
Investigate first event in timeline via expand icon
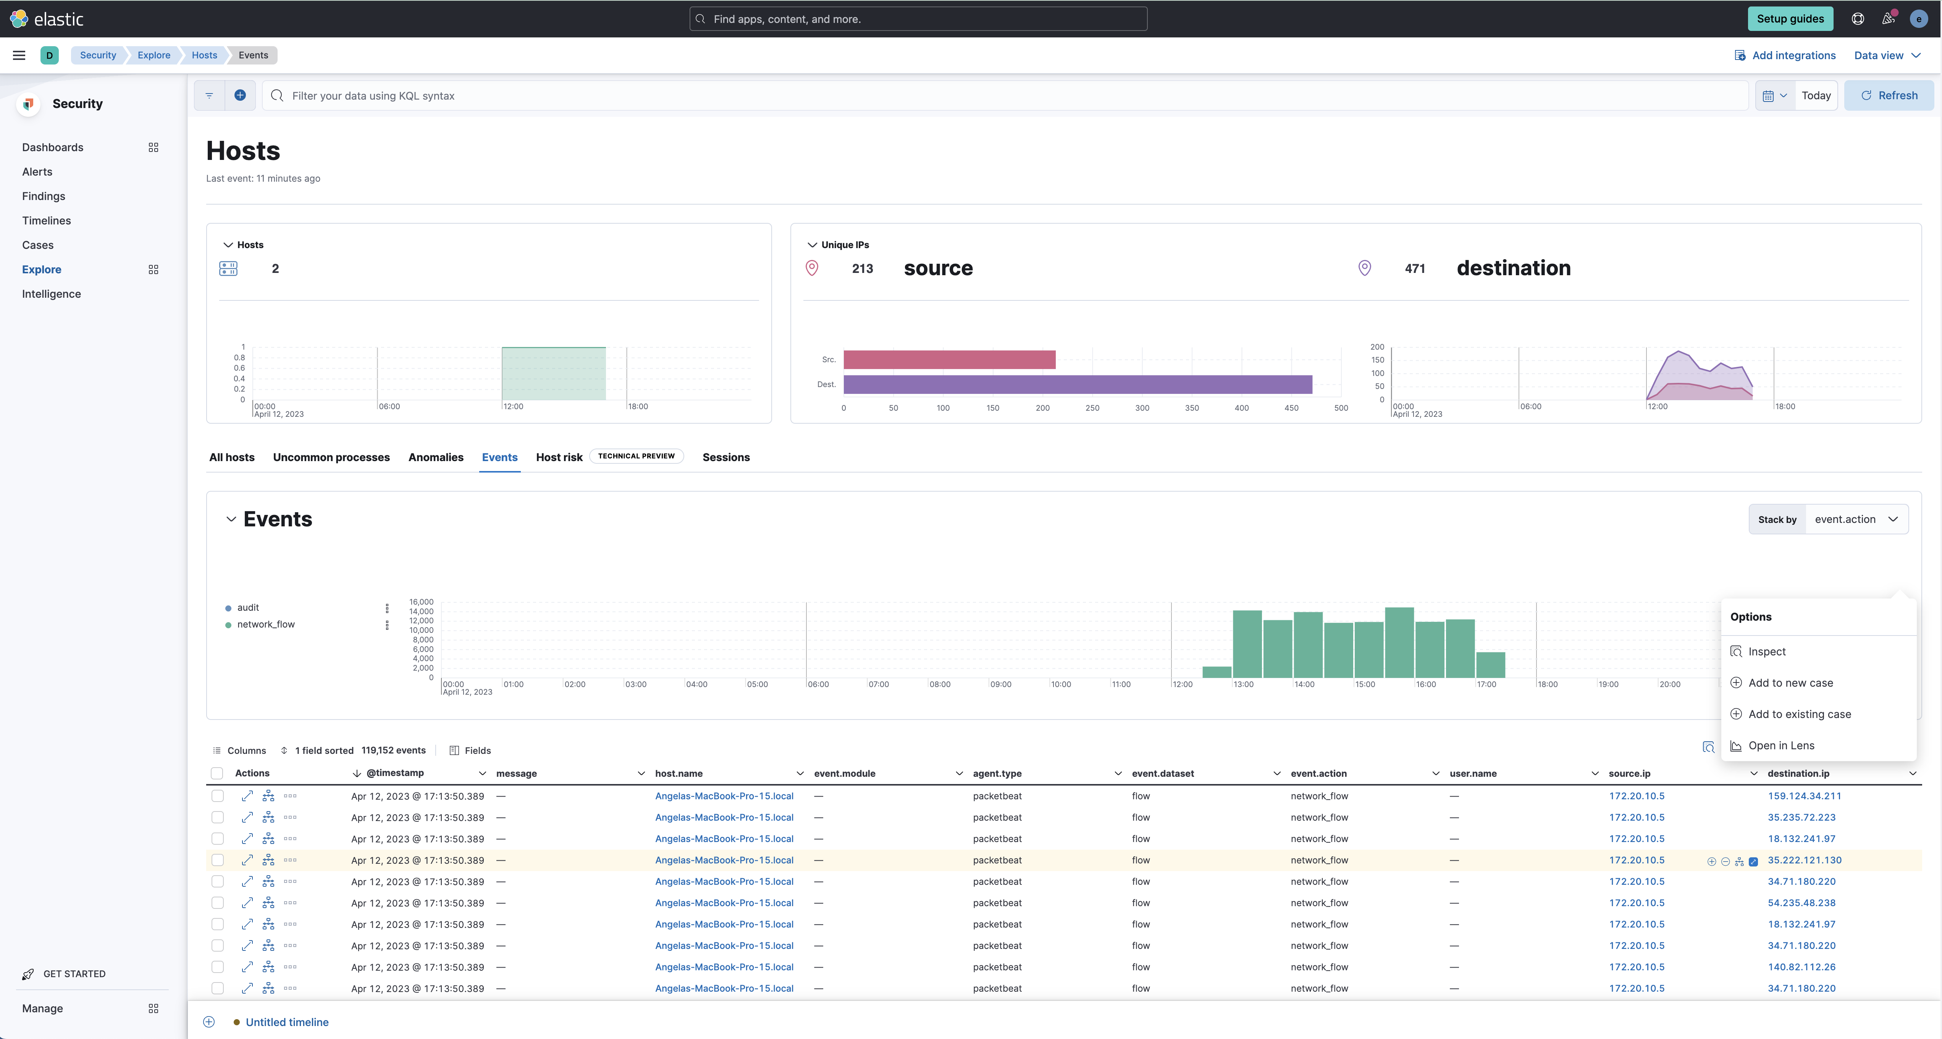247,795
